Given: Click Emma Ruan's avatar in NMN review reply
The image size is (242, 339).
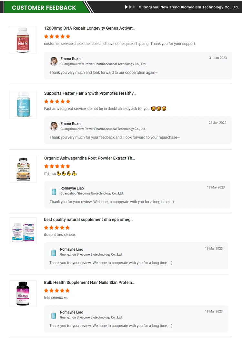Looking at the screenshot, I should click(54, 61).
